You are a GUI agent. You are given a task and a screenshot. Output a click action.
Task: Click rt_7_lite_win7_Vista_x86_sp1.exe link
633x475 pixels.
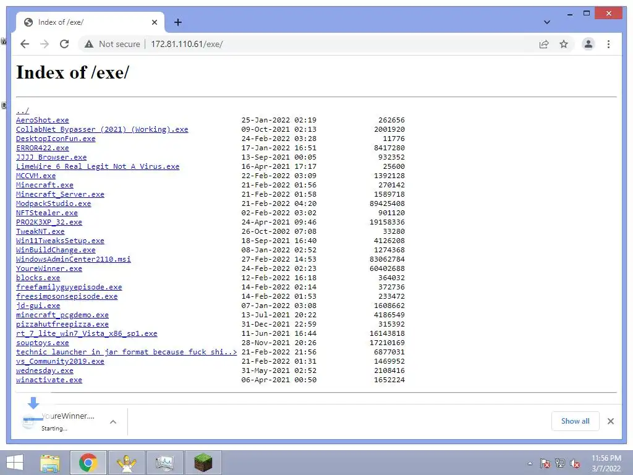87,333
